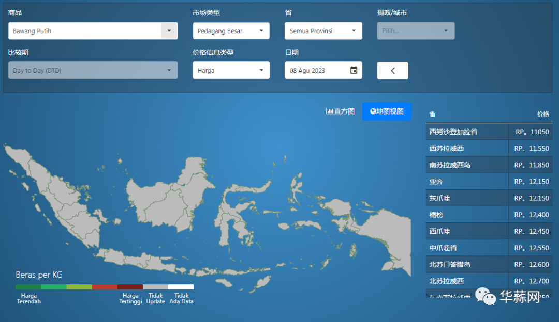Click the price RP. 11,550
Image resolution: width=559 pixels, height=322 pixels.
tap(531, 149)
